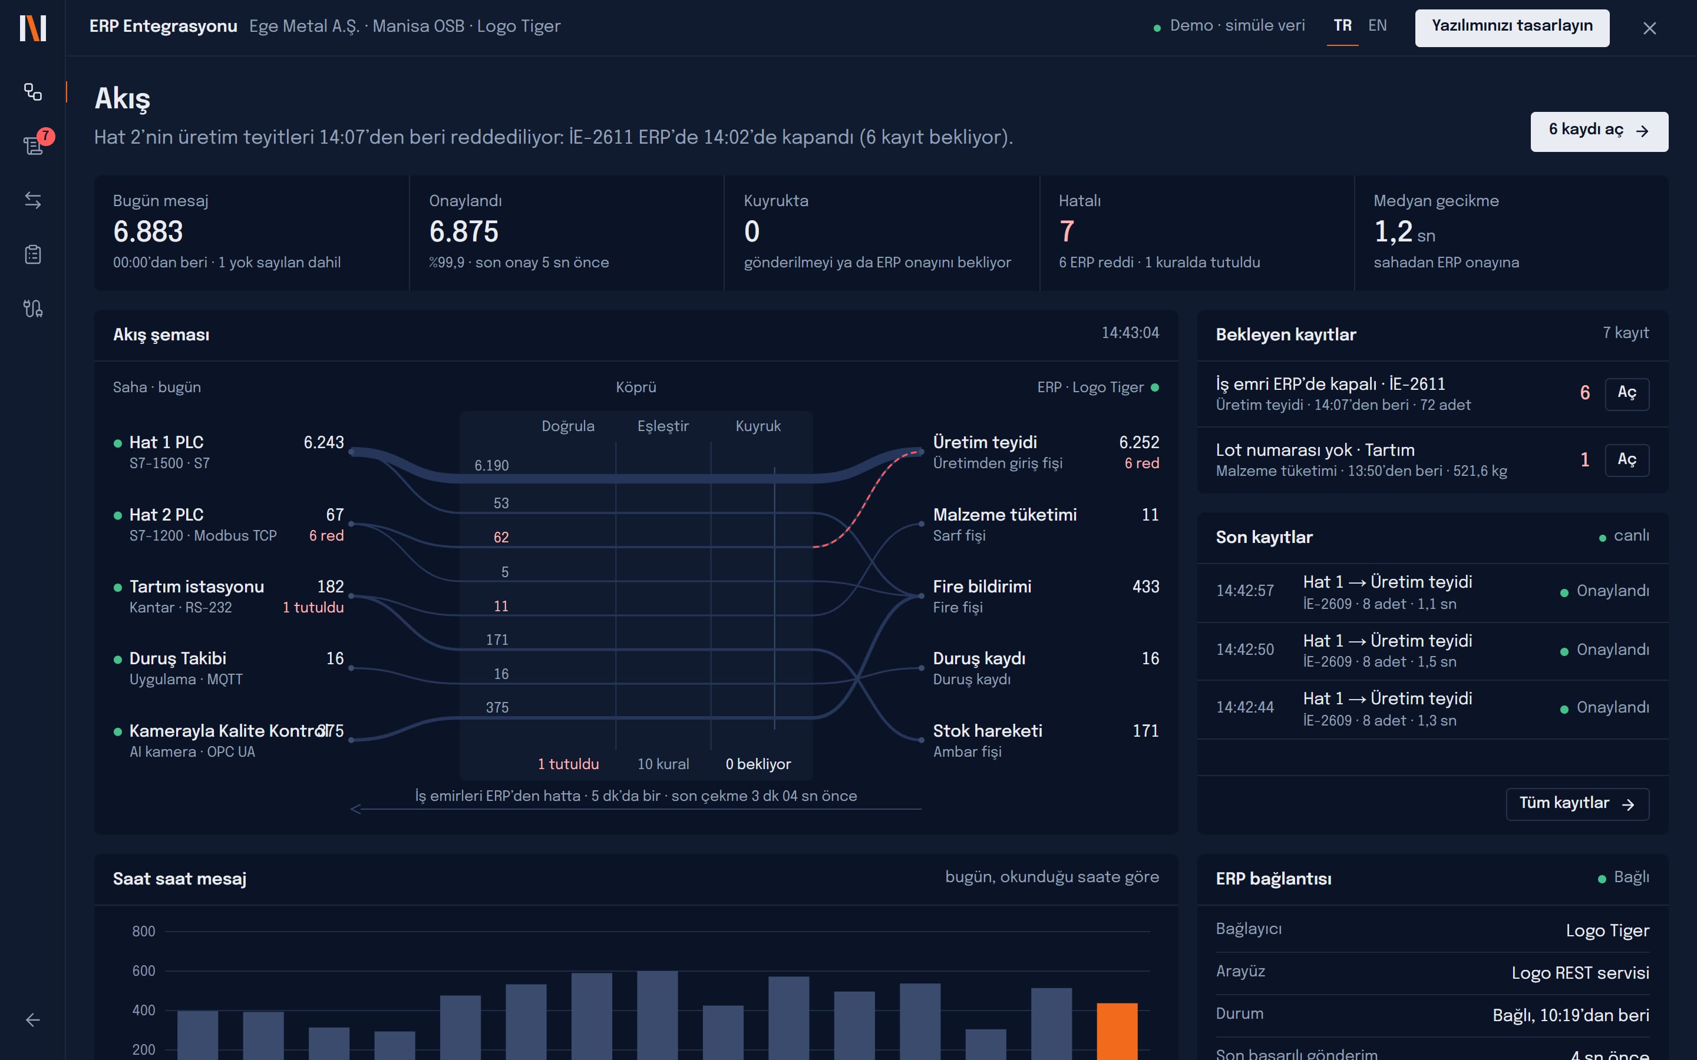
Task: Select the Kuyrukta 0 card
Action: tap(881, 233)
